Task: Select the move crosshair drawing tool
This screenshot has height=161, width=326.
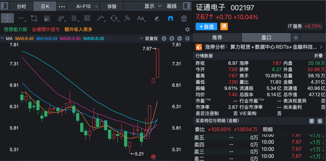Action: [7, 18]
